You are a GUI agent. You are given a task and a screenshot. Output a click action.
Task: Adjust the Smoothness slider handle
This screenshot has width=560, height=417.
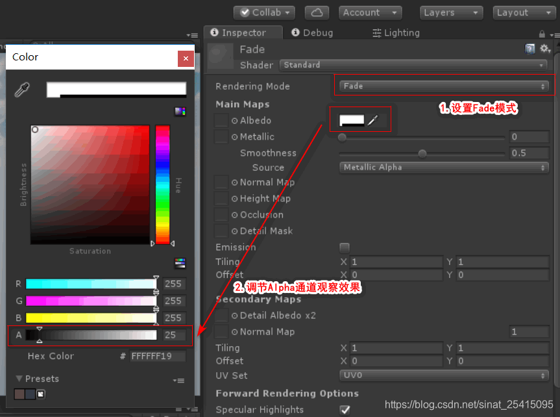click(x=422, y=154)
